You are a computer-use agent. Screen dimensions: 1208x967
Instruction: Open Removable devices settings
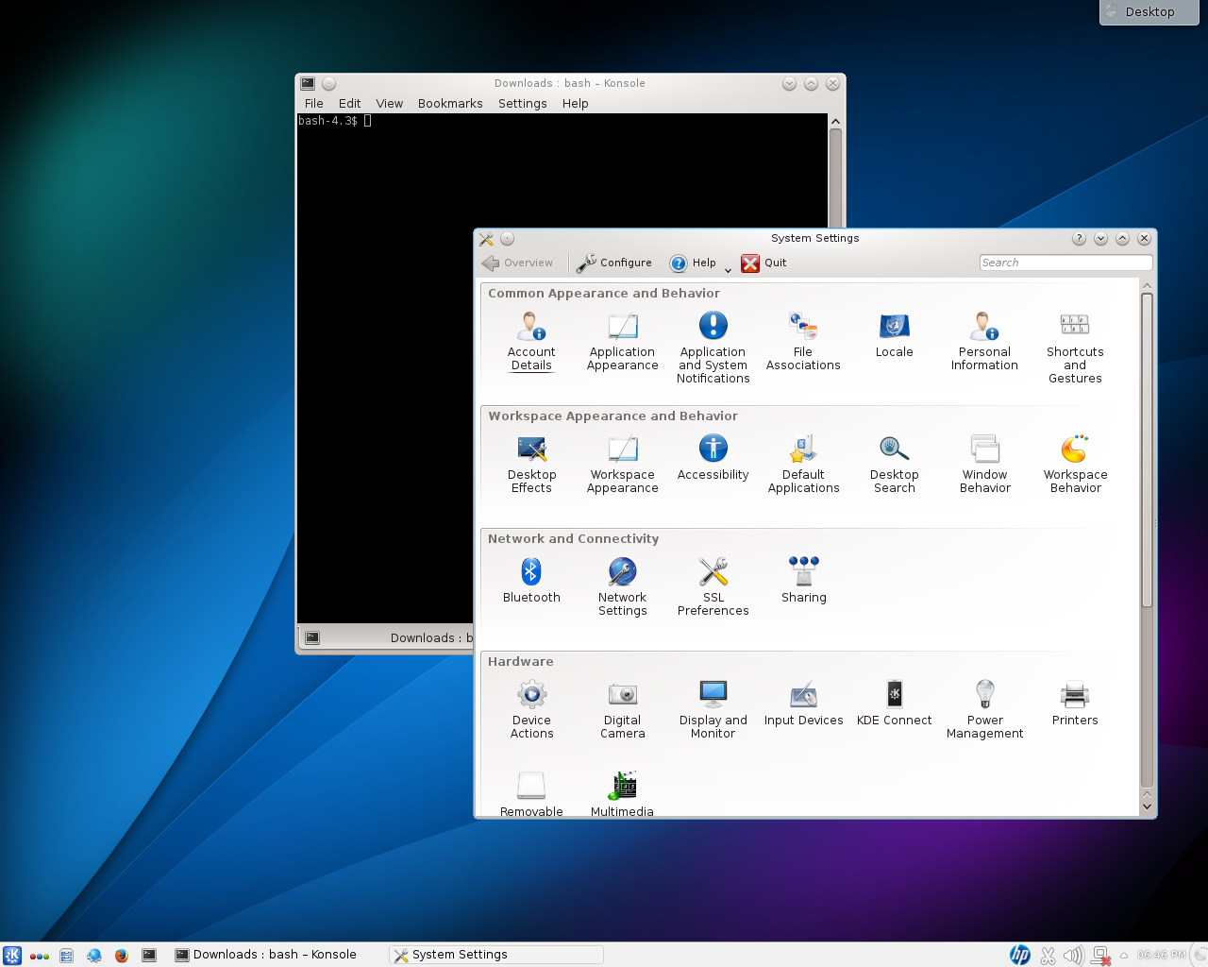pos(531,793)
